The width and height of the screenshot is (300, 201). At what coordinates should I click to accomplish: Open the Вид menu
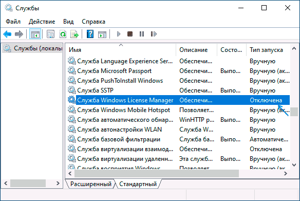point(68,22)
